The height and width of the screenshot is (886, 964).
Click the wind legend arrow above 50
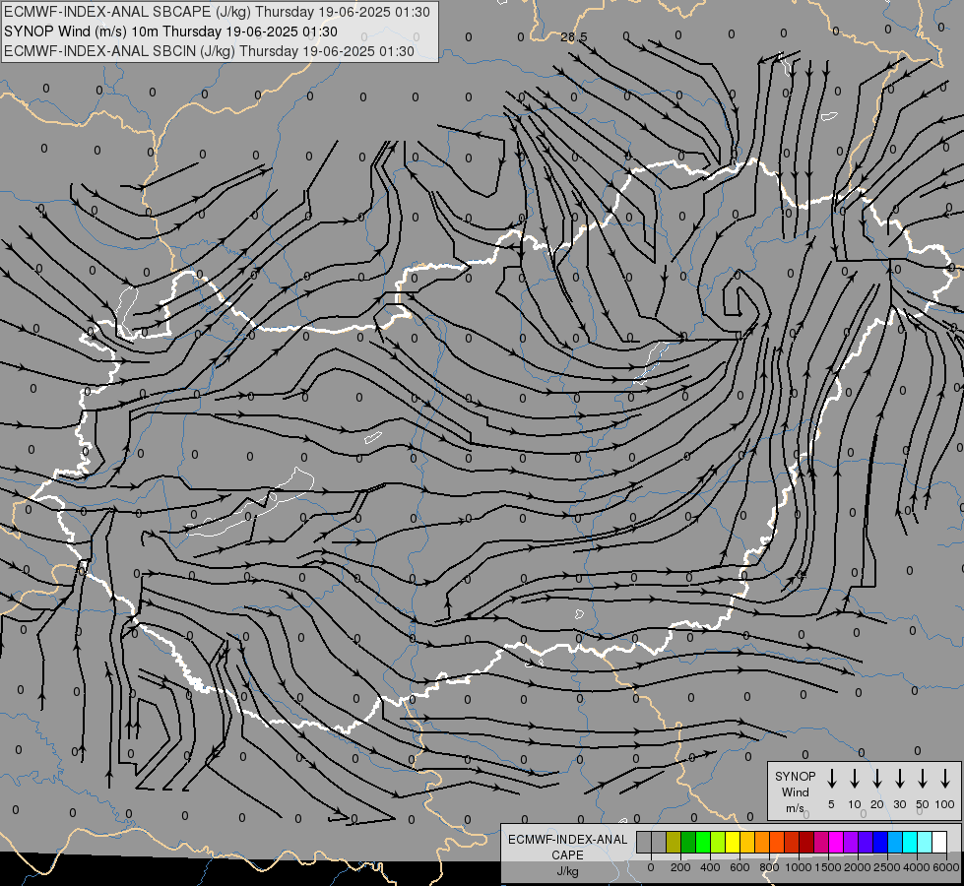click(923, 778)
